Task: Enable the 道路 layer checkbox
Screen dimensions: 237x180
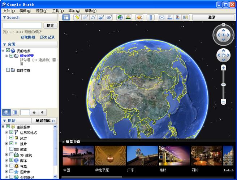Action: pyautogui.click(x=11, y=149)
